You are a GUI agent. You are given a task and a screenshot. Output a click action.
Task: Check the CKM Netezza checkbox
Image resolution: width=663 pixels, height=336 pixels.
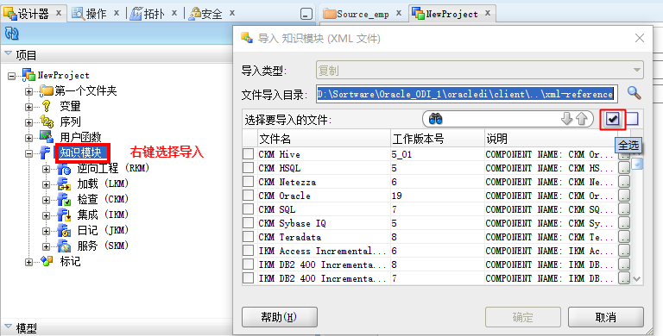tap(249, 182)
